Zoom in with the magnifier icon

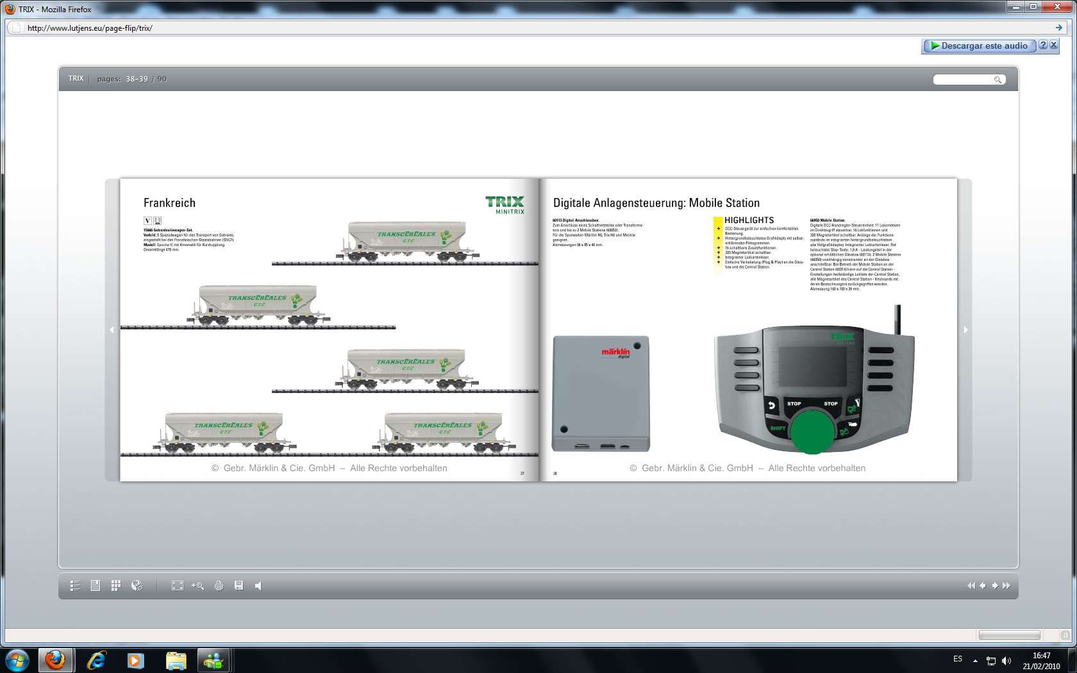197,586
